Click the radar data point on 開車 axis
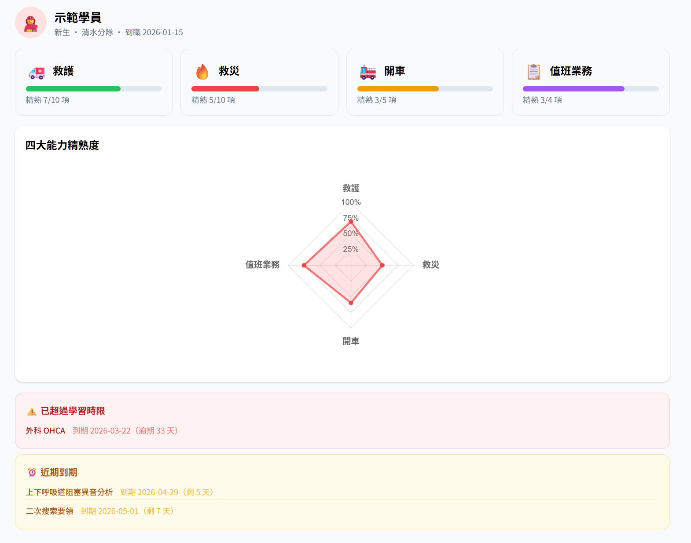The image size is (691, 543). tap(351, 302)
